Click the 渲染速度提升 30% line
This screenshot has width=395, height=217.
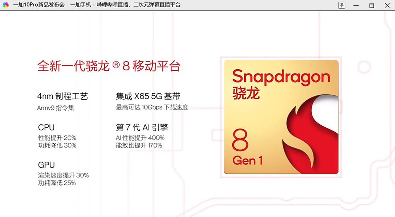point(63,175)
